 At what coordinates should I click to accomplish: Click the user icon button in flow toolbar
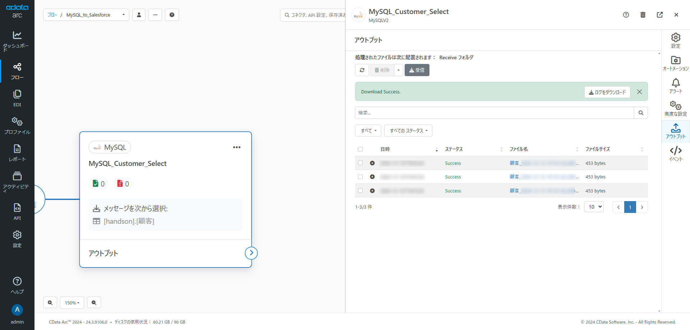pos(139,15)
